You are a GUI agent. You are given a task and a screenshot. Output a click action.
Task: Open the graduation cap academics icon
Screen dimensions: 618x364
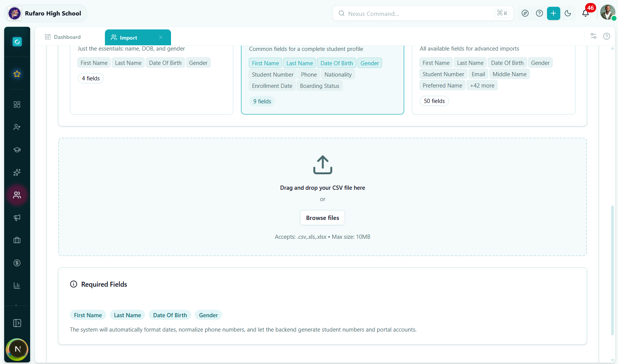click(x=17, y=150)
